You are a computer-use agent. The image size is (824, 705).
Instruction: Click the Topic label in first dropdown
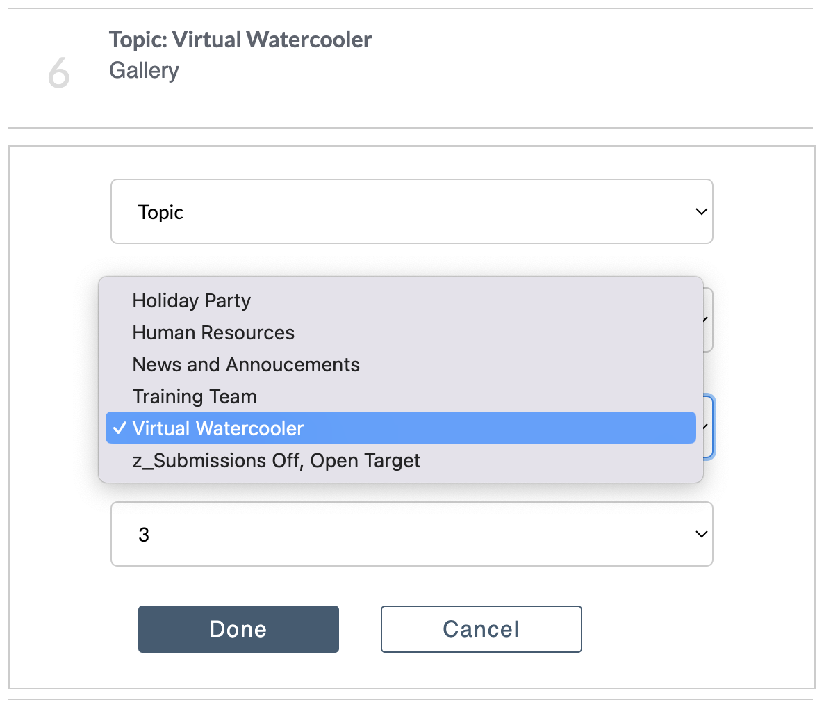(160, 212)
